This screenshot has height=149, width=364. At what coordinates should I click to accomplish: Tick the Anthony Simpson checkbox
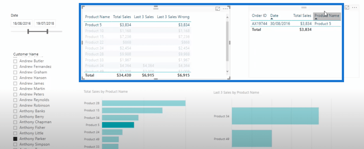tap(15, 144)
